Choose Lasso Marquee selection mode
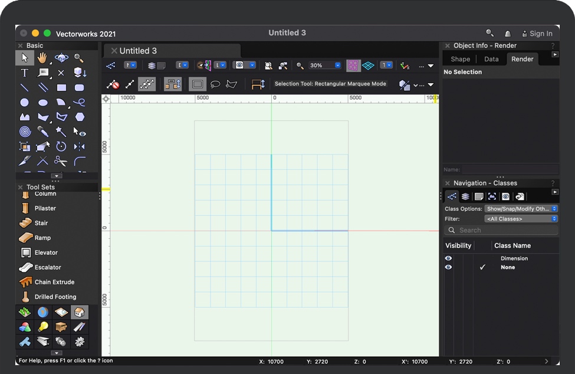The height and width of the screenshot is (374, 575). pyautogui.click(x=215, y=84)
